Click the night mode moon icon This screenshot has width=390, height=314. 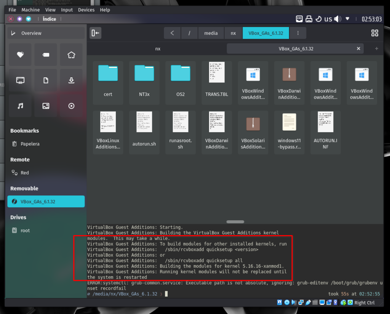[x=318, y=19]
